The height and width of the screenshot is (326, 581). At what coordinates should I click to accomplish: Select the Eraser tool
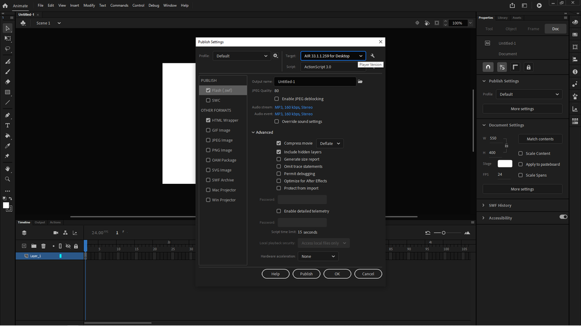pyautogui.click(x=8, y=82)
